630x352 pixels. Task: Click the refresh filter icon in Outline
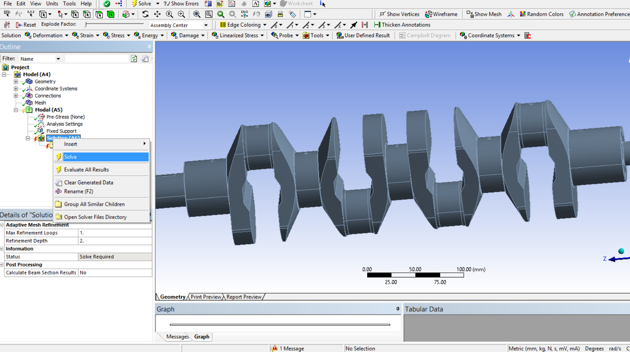pyautogui.click(x=134, y=59)
